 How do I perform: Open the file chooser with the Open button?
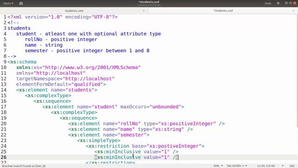pyautogui.click(x=8, y=3)
